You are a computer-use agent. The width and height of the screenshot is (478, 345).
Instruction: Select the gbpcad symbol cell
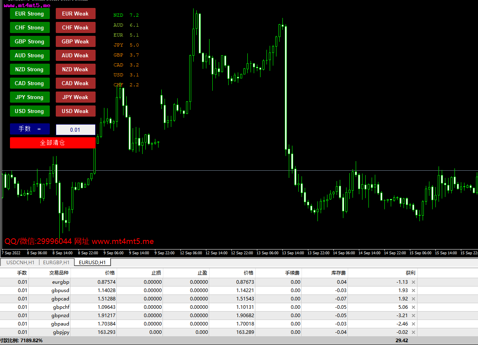[x=61, y=299]
